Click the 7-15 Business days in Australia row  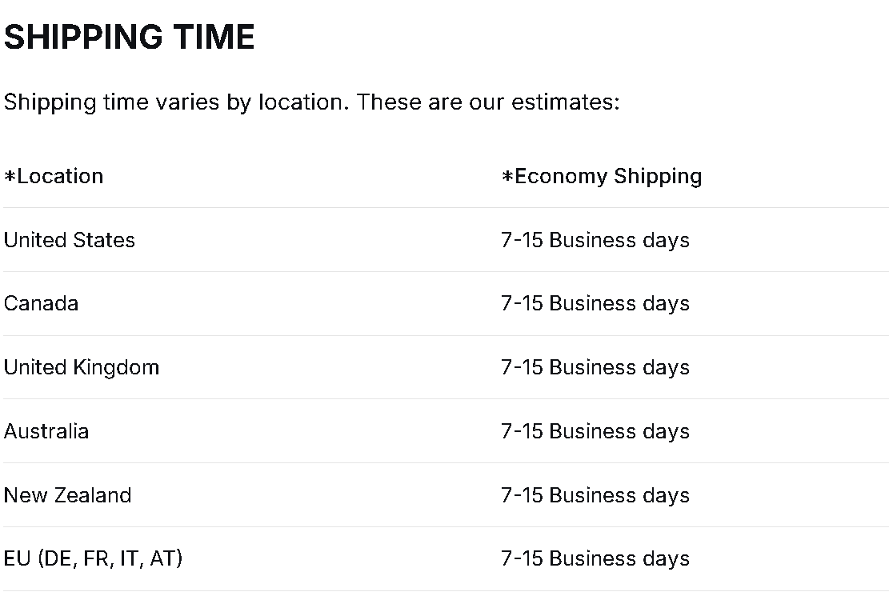595,431
